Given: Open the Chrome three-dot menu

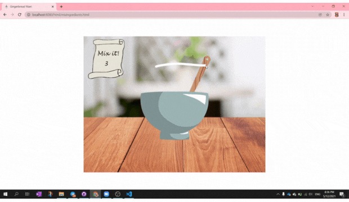Looking at the screenshot, I should click(x=344, y=15).
